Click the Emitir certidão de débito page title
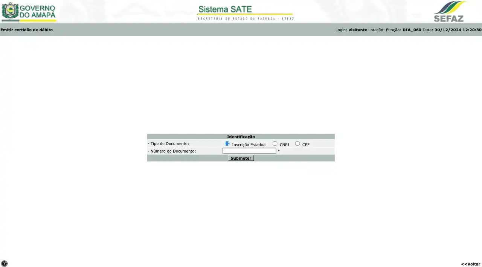 (x=27, y=30)
